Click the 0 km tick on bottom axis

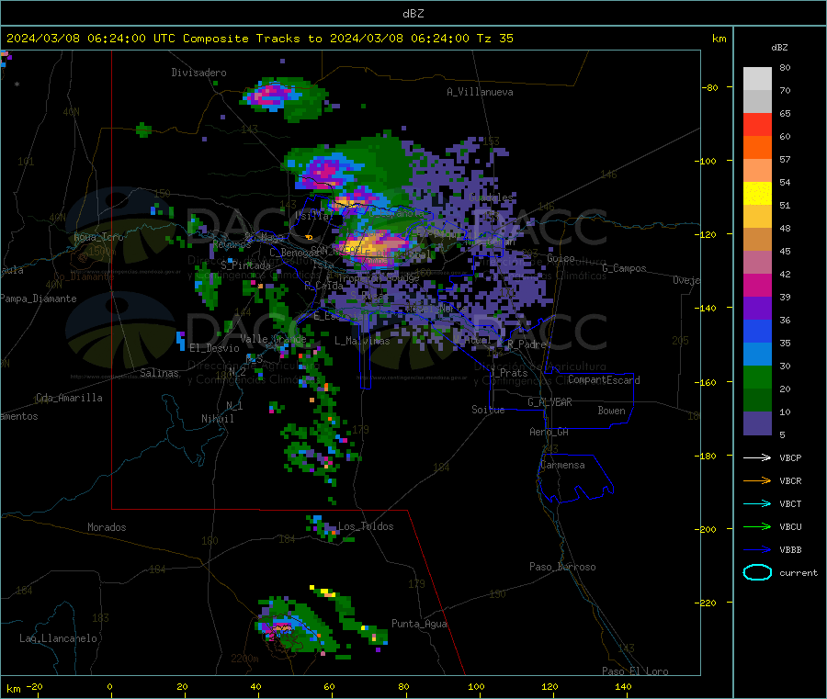pos(109,686)
